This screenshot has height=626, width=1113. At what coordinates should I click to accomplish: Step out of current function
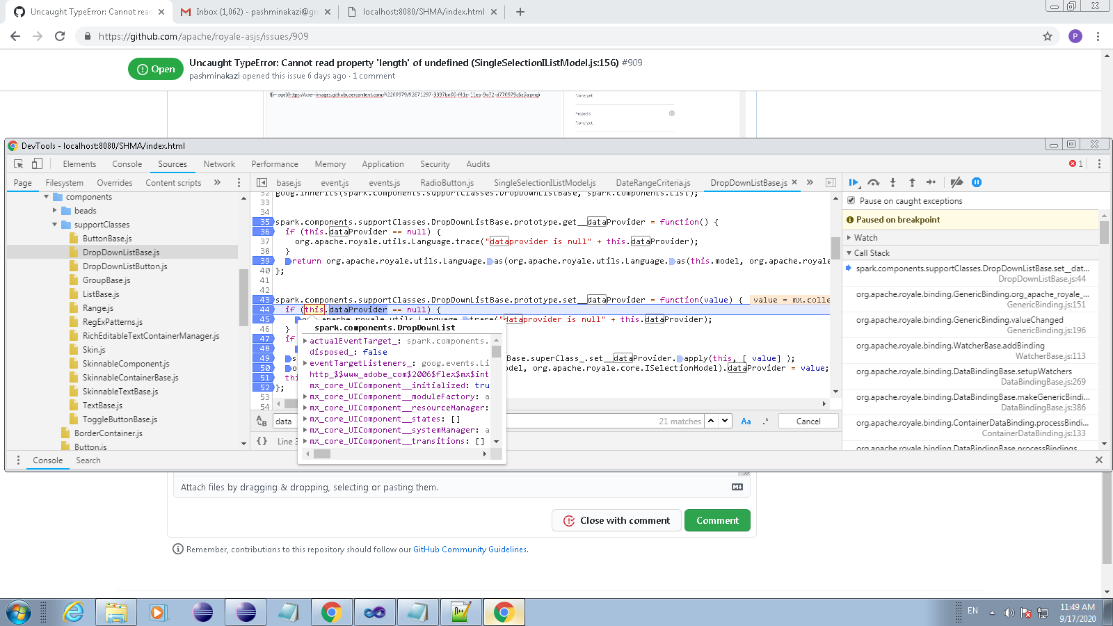click(912, 182)
